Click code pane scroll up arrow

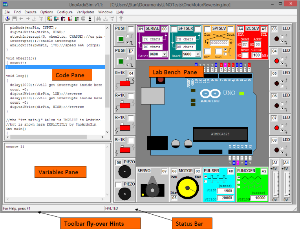pos(107,28)
